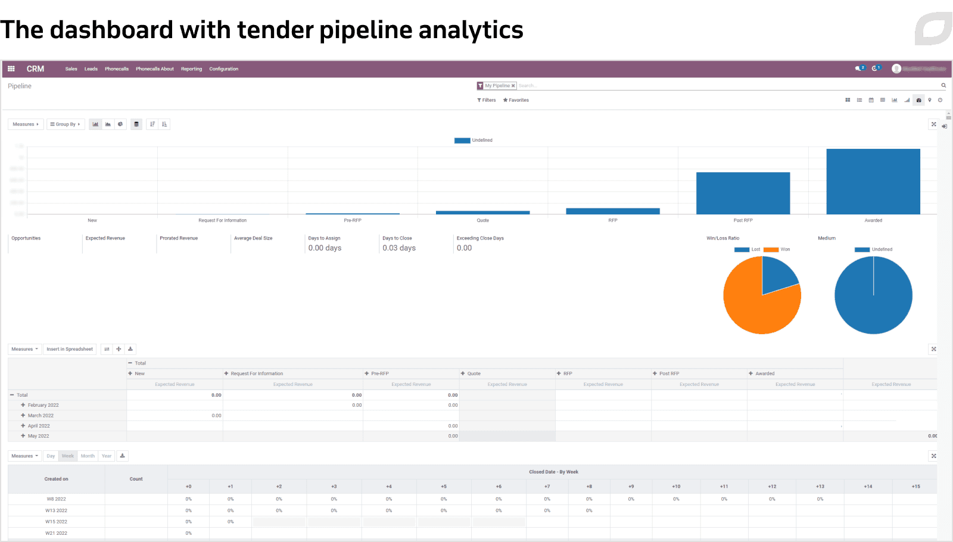Select Week cohort interval

[68, 456]
